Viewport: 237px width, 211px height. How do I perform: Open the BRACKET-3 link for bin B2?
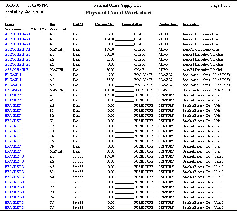14,177
